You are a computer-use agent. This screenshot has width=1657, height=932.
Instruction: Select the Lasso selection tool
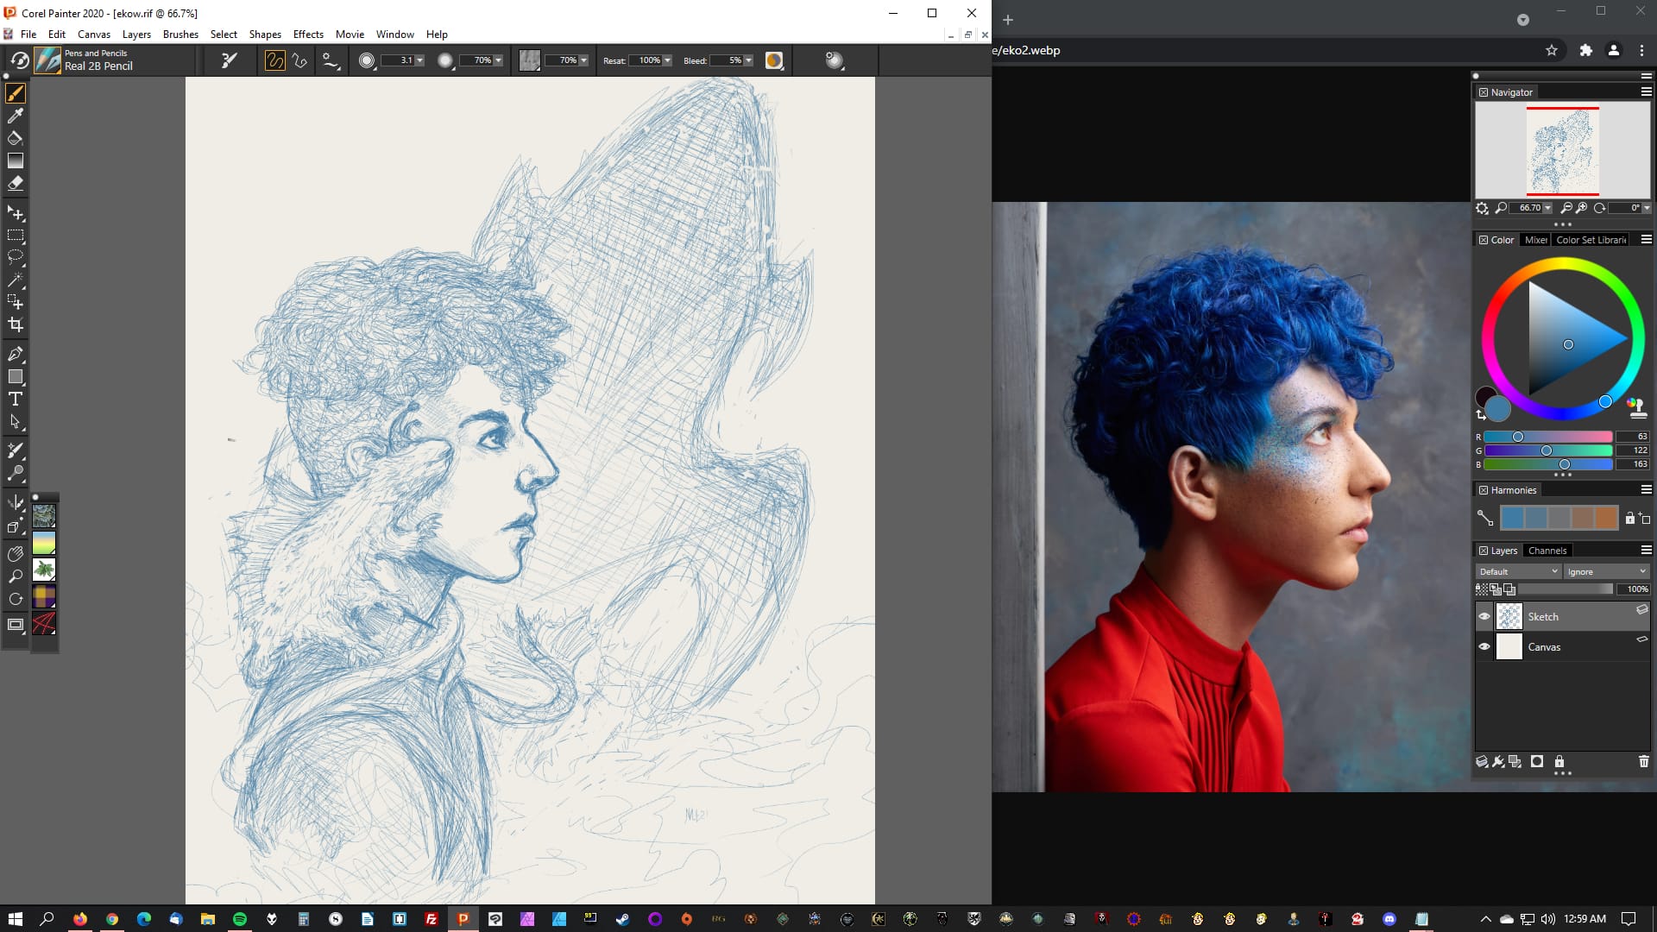(16, 257)
